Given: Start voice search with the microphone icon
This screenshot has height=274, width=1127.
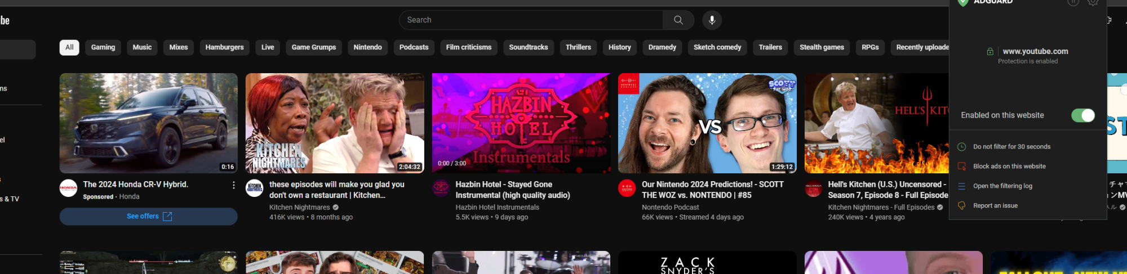Looking at the screenshot, I should click(x=712, y=20).
